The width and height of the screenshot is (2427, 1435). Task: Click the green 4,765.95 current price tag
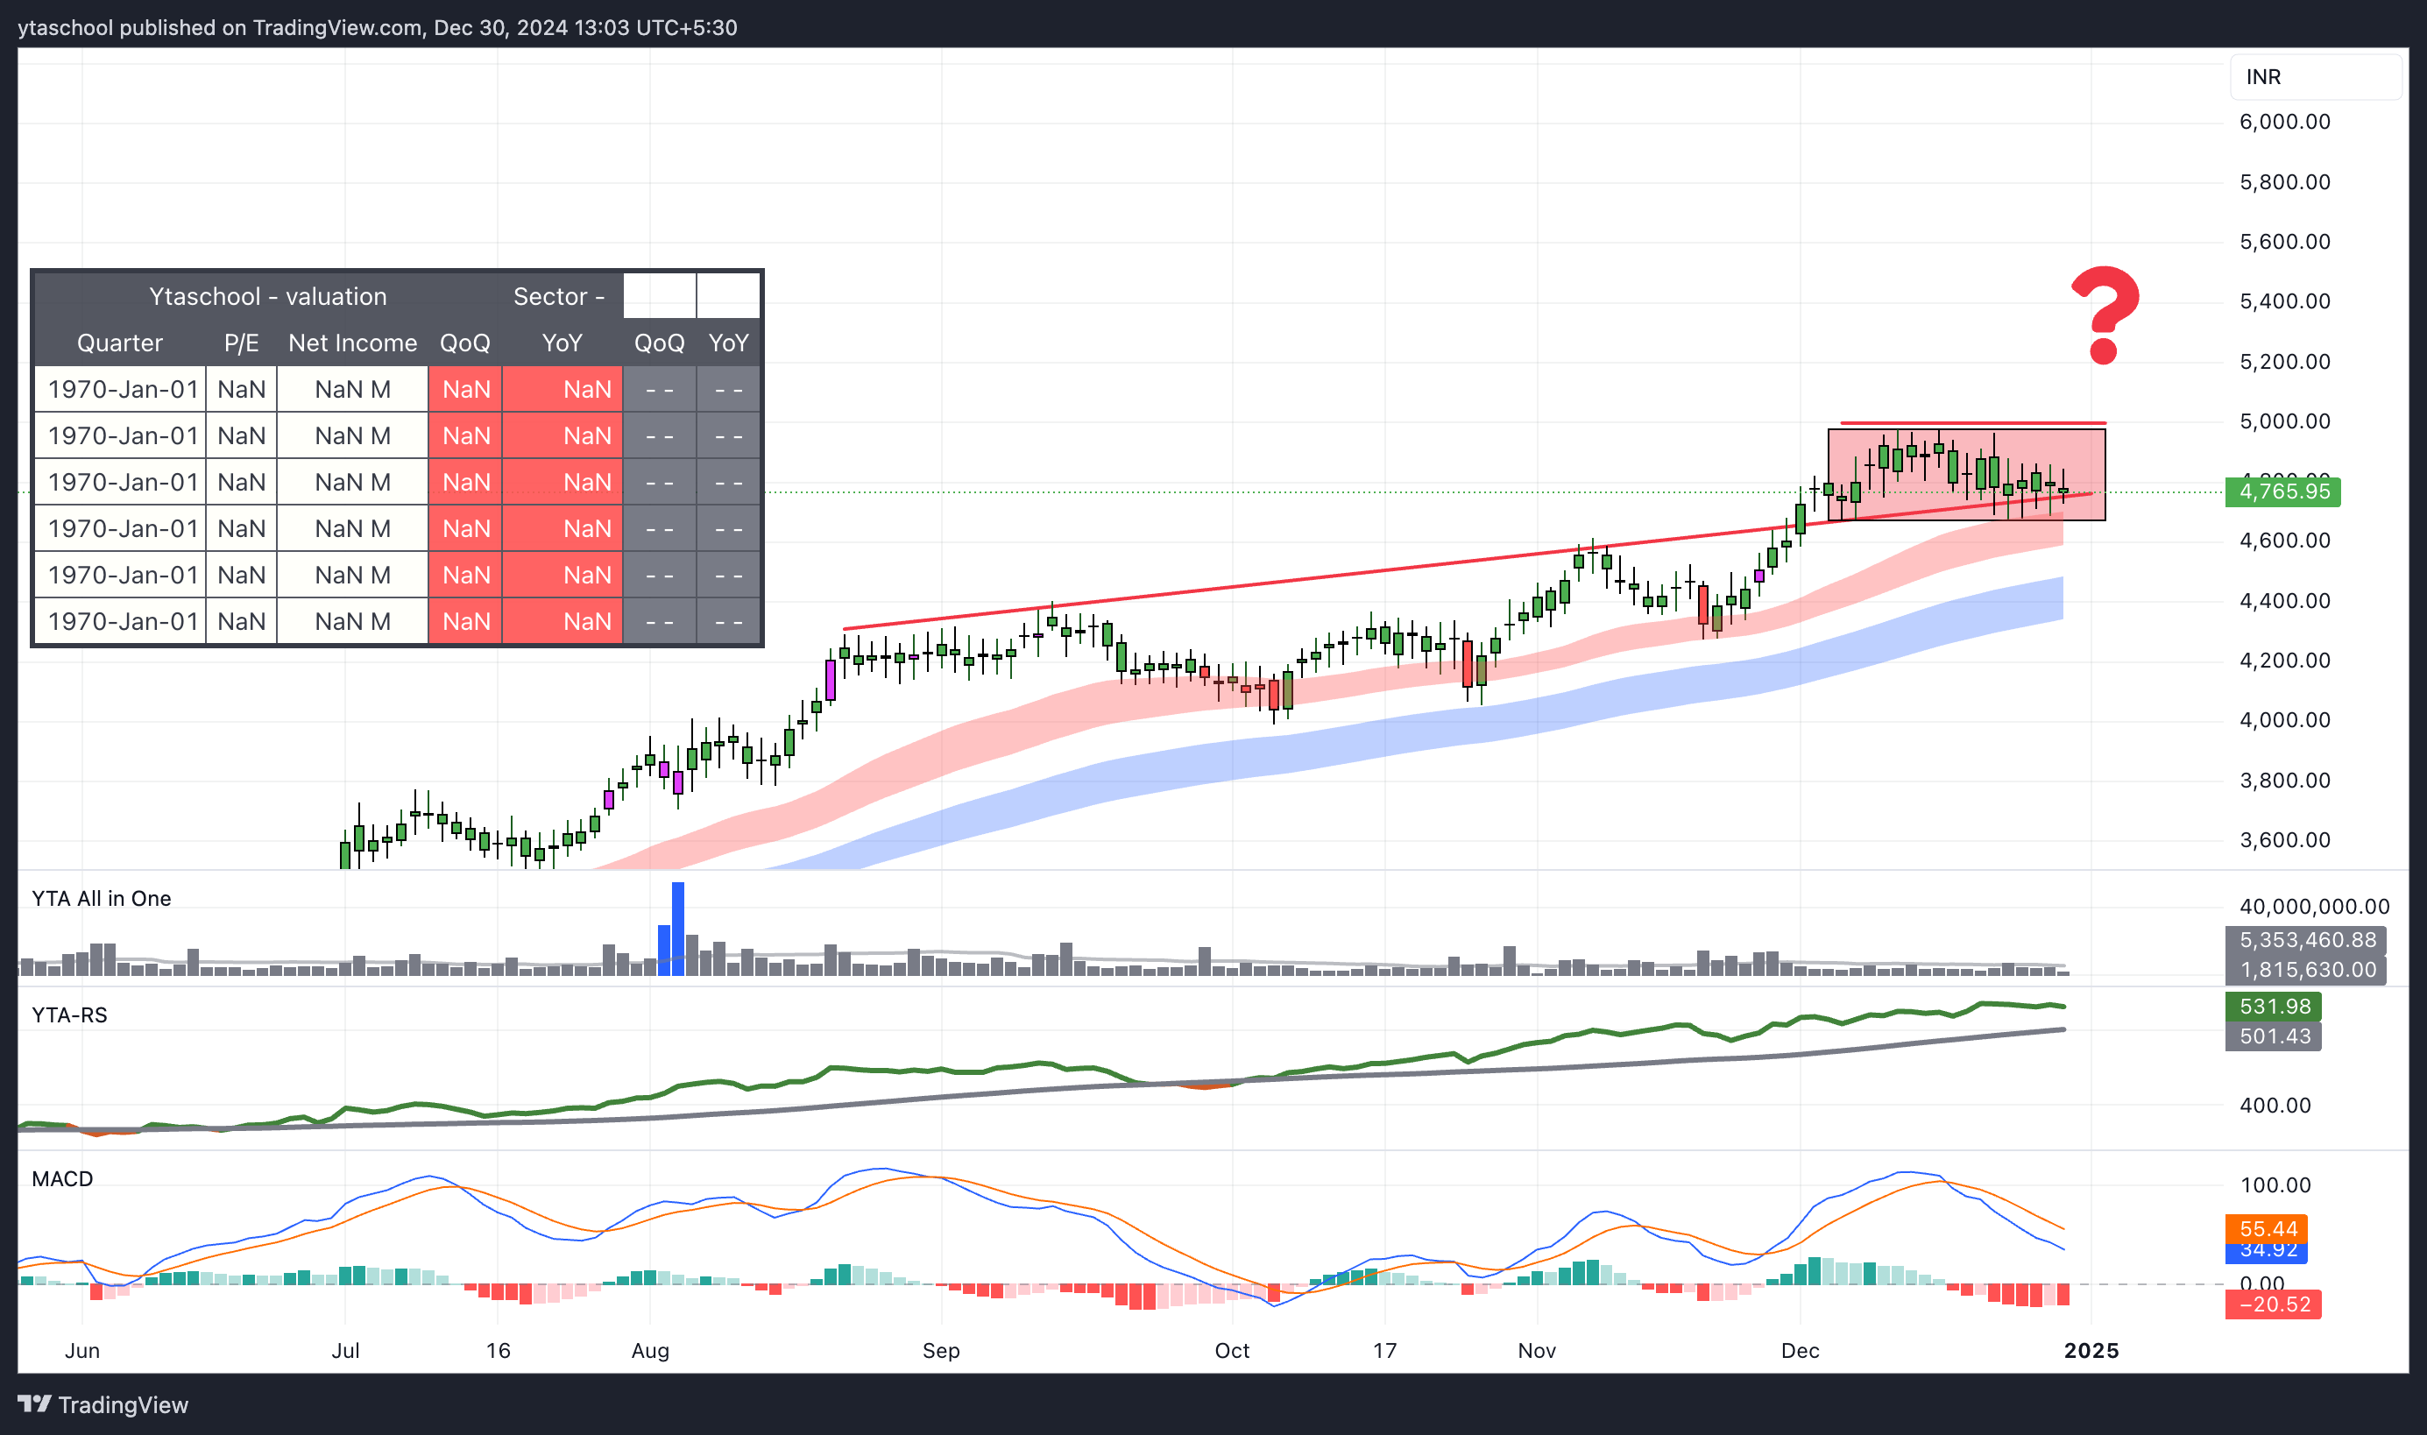point(2283,491)
